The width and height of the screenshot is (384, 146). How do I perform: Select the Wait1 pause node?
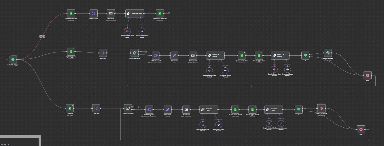coord(368,75)
